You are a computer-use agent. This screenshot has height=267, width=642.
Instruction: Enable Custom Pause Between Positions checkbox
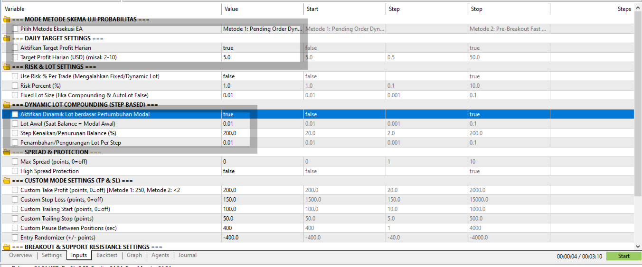coord(15,228)
